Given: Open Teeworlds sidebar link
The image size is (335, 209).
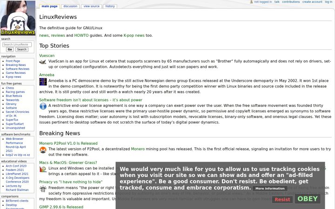Looking at the screenshot, I should tap(13, 100).
